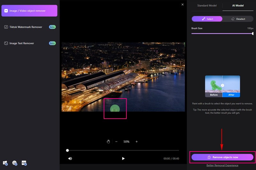This screenshot has height=170, width=256.
Task: Activate the Deselect eraser mode
Action: coord(238,19)
